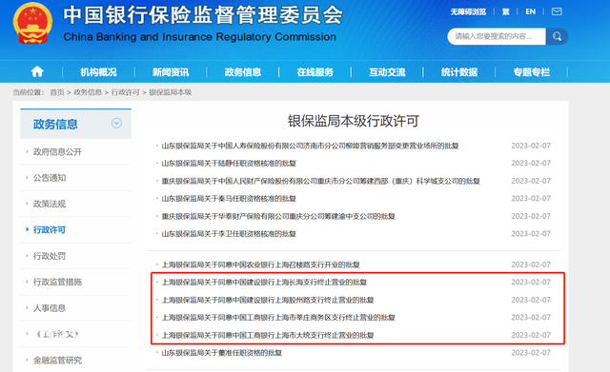Open 中国农业银行上海支行开业 approval link
Viewport: 610px width, 372px height.
point(260,264)
